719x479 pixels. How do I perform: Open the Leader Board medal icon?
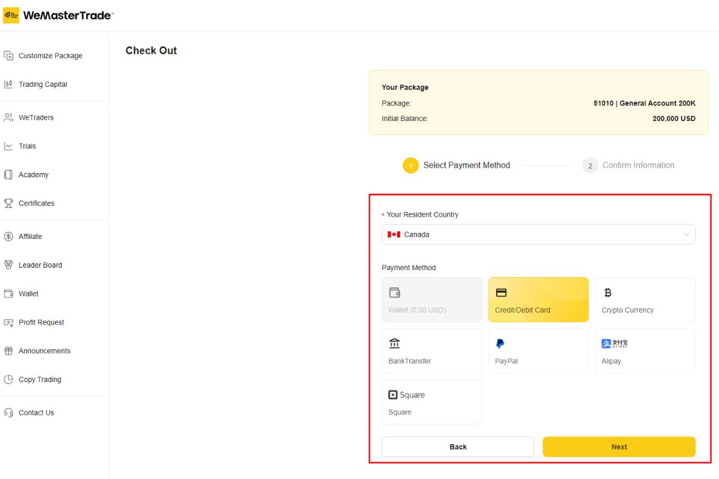pyautogui.click(x=8, y=265)
